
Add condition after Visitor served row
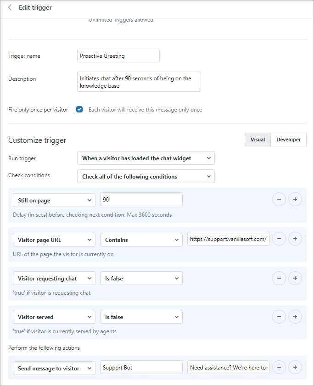coord(295,316)
